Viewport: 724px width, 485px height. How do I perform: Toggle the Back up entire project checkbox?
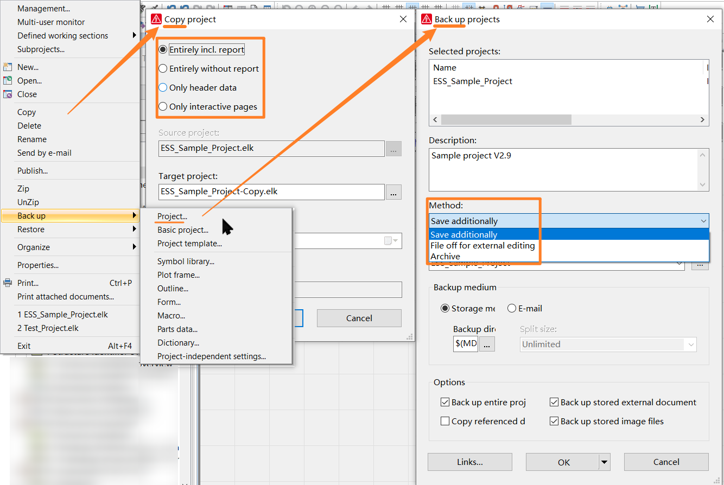click(445, 403)
